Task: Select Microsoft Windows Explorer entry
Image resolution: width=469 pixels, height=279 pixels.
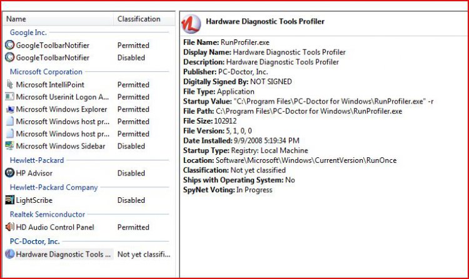Action: pyautogui.click(x=62, y=109)
